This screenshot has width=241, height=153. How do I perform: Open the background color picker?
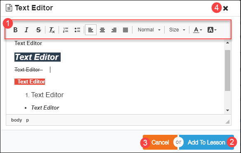(212, 30)
